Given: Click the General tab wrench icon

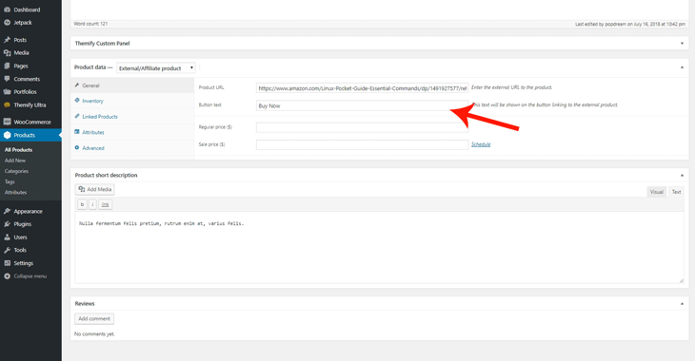Looking at the screenshot, I should pyautogui.click(x=77, y=85).
